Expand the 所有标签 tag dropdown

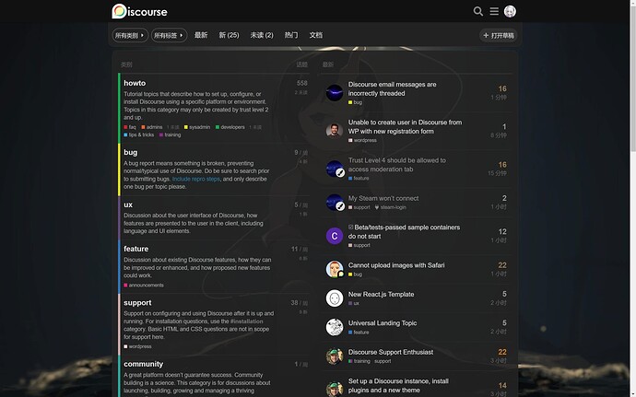[x=170, y=35]
